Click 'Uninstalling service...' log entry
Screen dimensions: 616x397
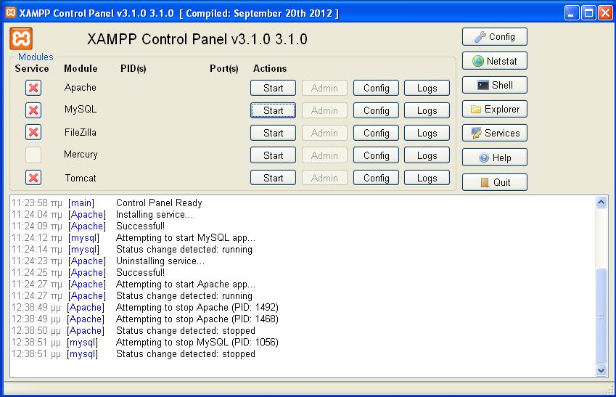click(x=160, y=261)
